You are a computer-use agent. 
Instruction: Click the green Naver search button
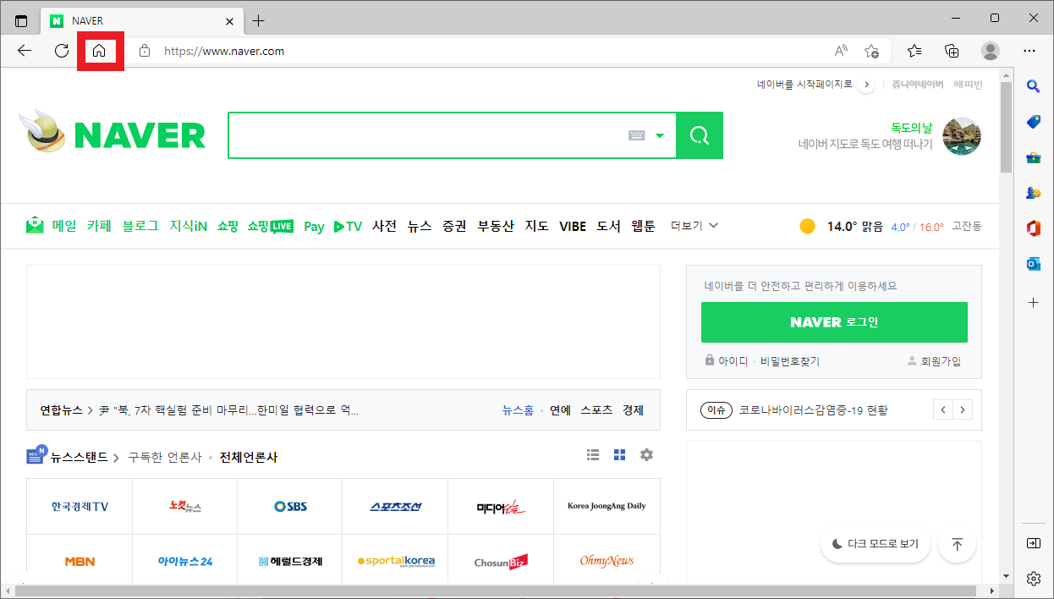pyautogui.click(x=700, y=135)
